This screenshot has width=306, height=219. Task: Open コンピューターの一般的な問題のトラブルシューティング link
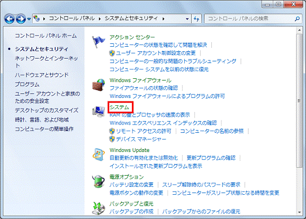pyautogui.click(x=172, y=61)
